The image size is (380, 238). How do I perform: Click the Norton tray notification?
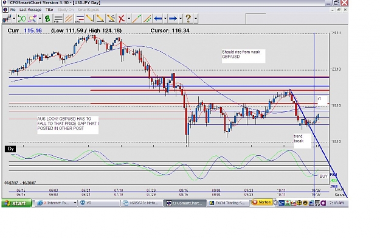[261, 202]
